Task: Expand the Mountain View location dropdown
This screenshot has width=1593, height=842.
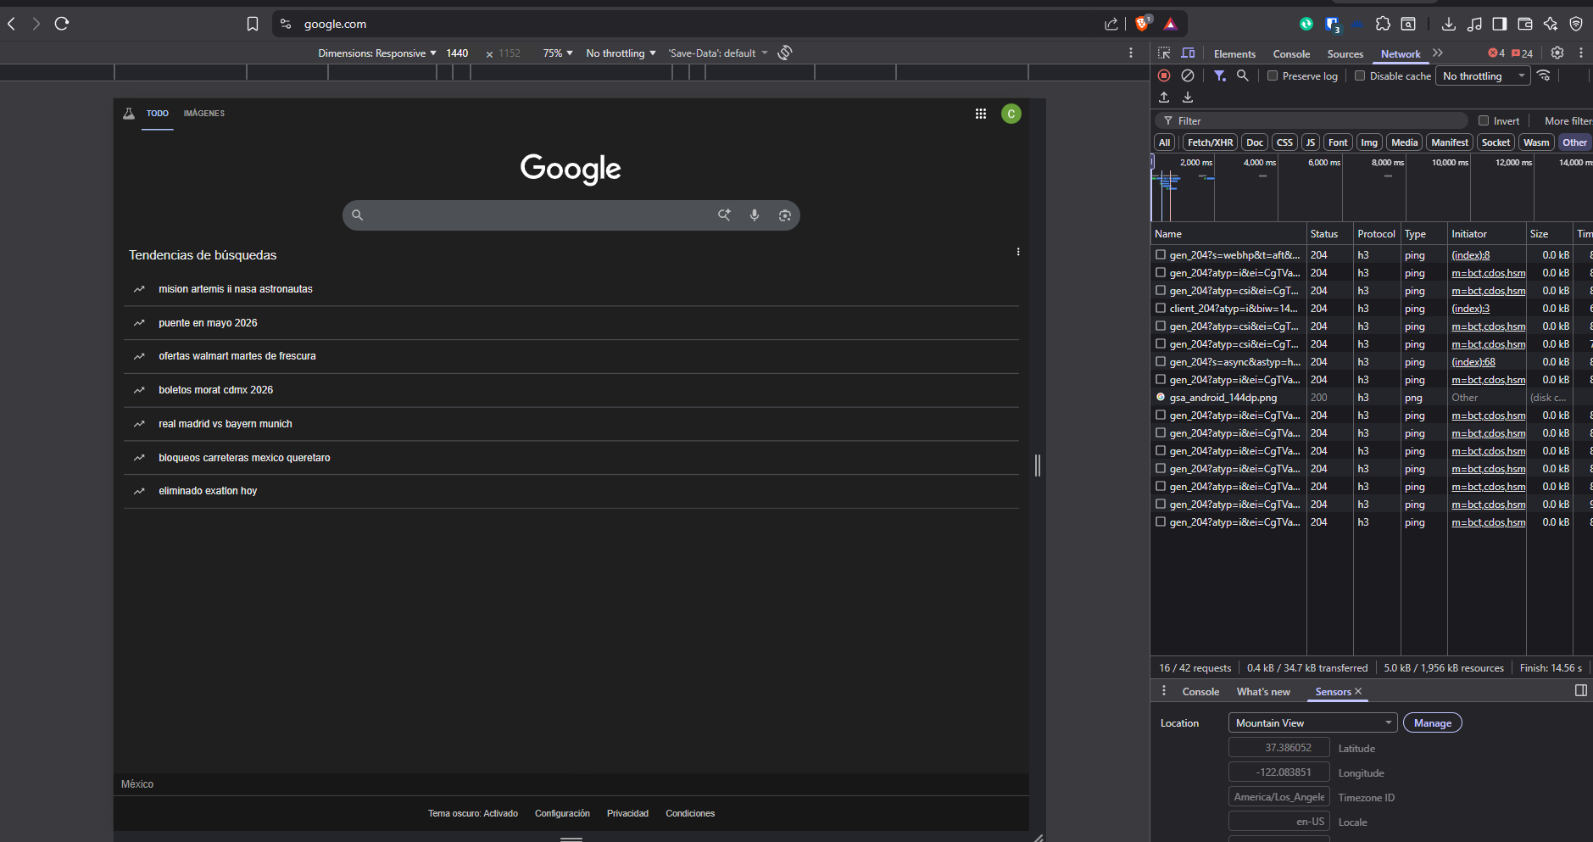Action: coord(1312,722)
